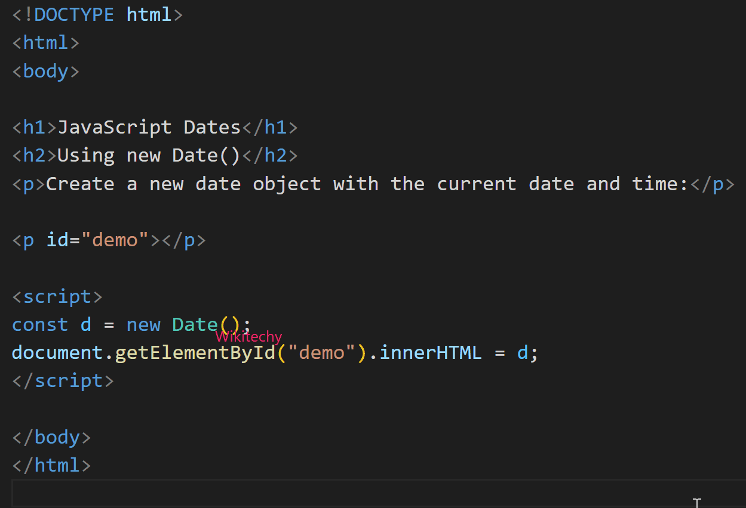The image size is (746, 508).
Task: Select the h1 heading text JavaScript Dates
Action: (x=150, y=126)
